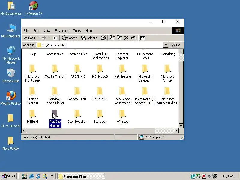Select the KM74-g22 folder

[x=100, y=94]
